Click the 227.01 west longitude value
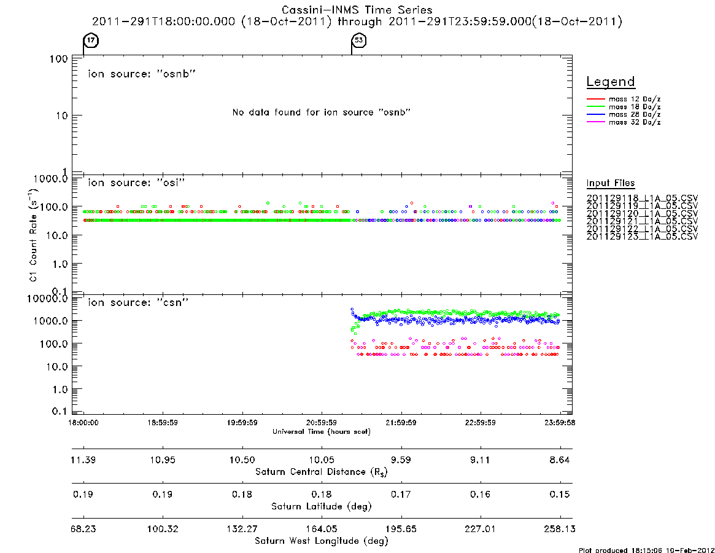The height and width of the screenshot is (553, 715). pyautogui.click(x=480, y=529)
